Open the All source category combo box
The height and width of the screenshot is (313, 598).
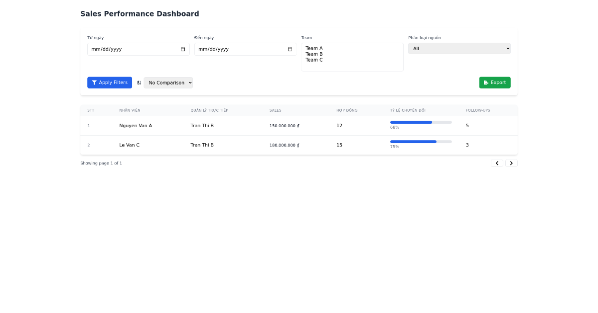pos(459,48)
